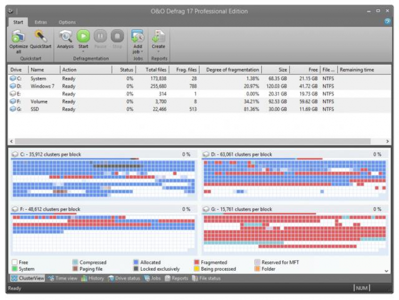Click the G: drive cluster map
This screenshot has height=300, width=399.
pyautogui.click(x=295, y=234)
